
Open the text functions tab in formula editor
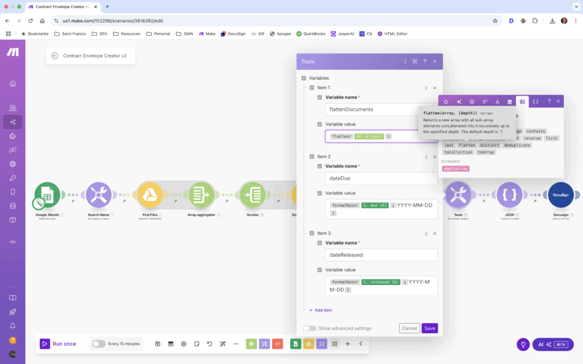point(497,101)
